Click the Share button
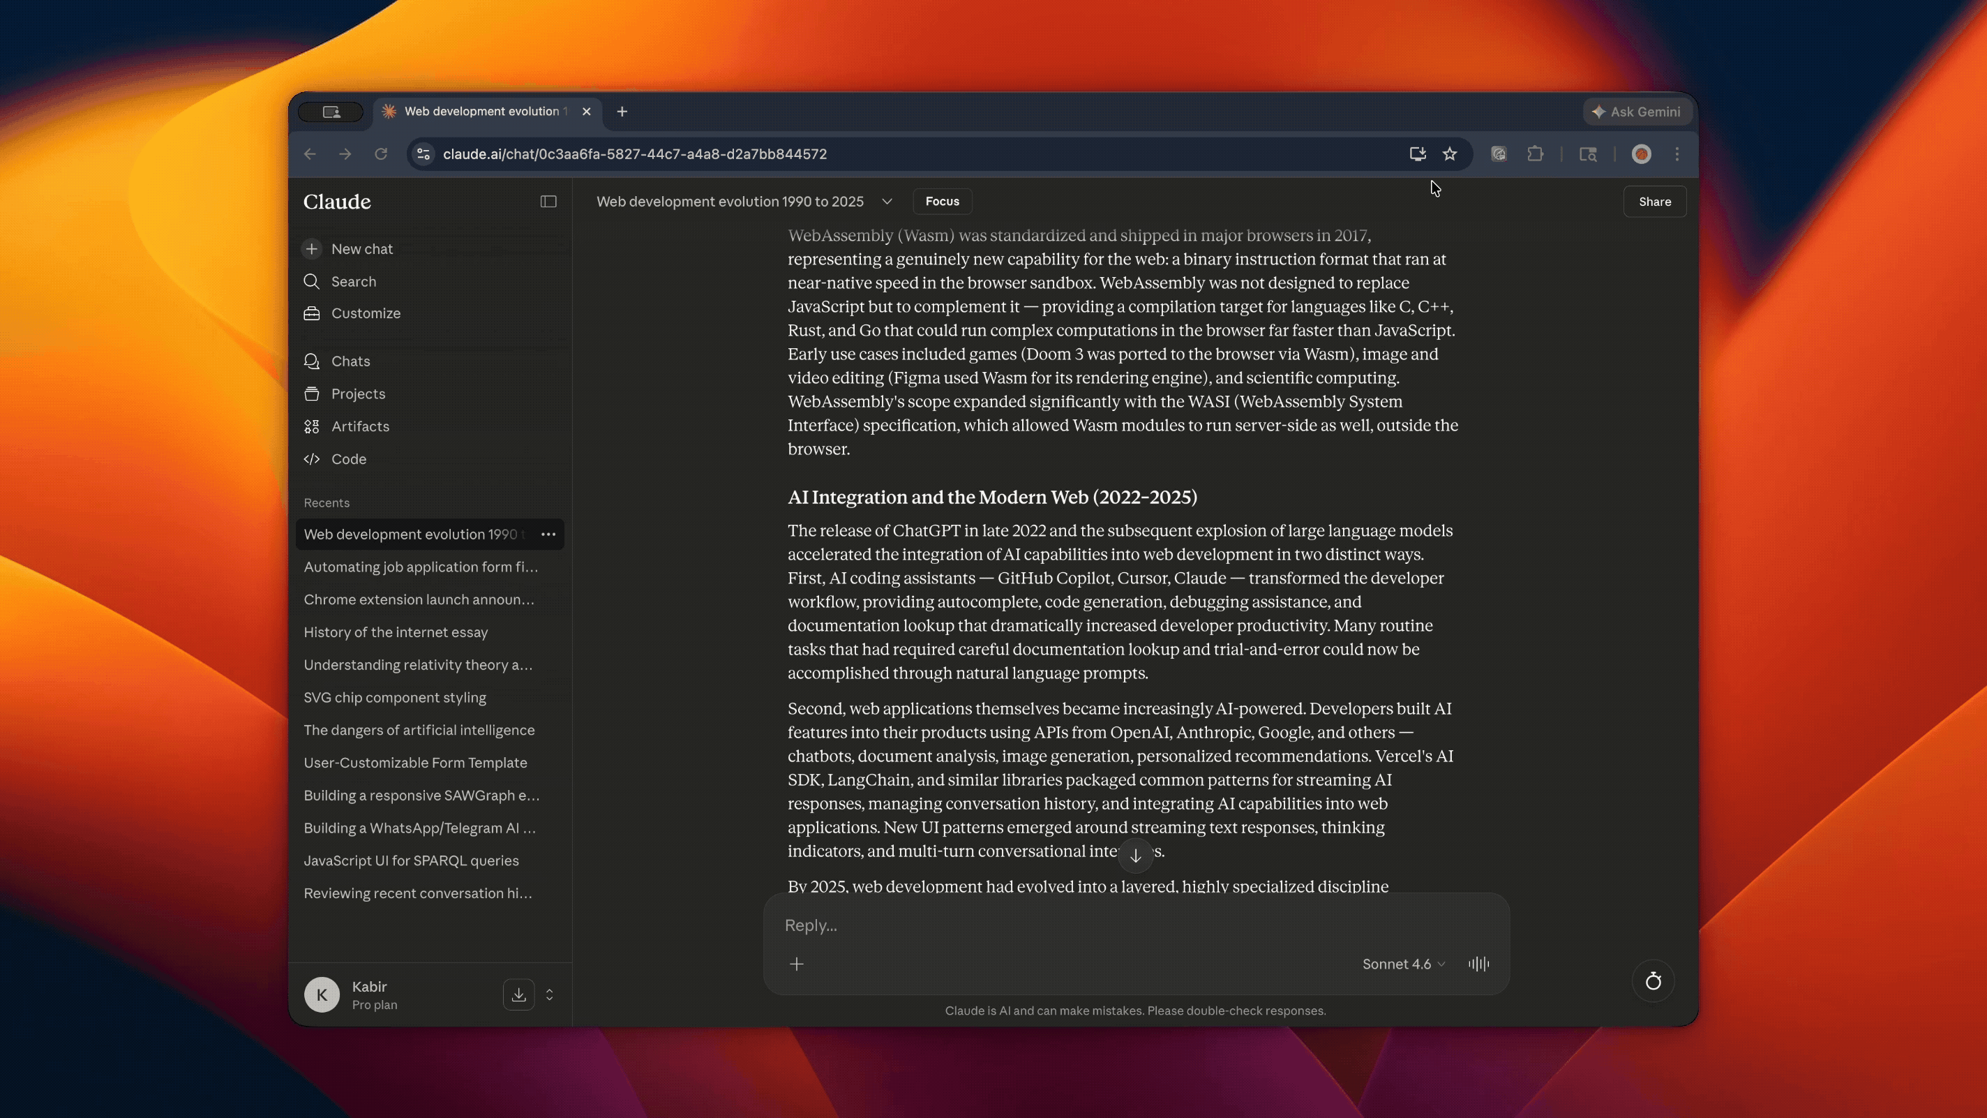The image size is (1987, 1118). click(1654, 202)
